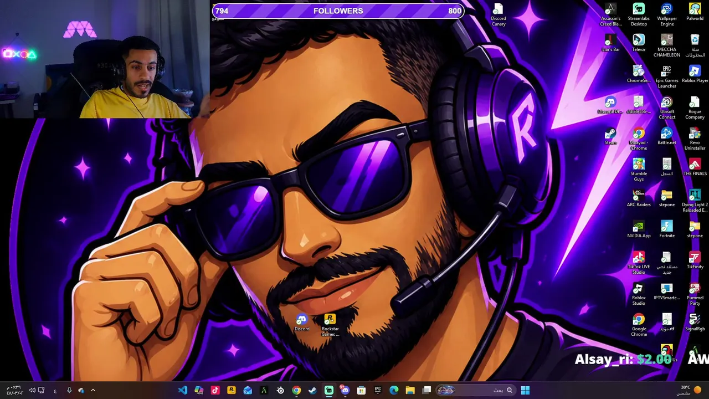The height and width of the screenshot is (399, 709).
Task: Select the Discord Canary desktop icon
Action: [x=498, y=15]
